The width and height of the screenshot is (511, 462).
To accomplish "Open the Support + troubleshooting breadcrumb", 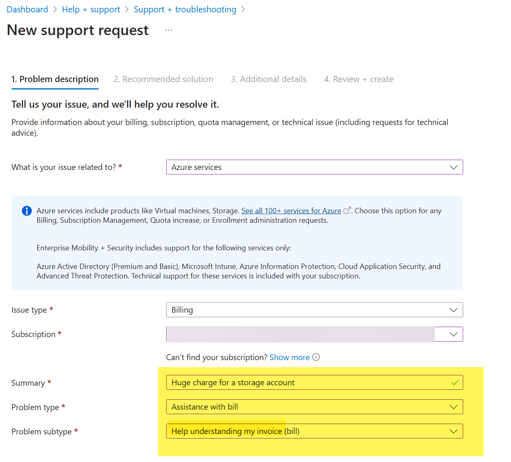I will point(185,9).
